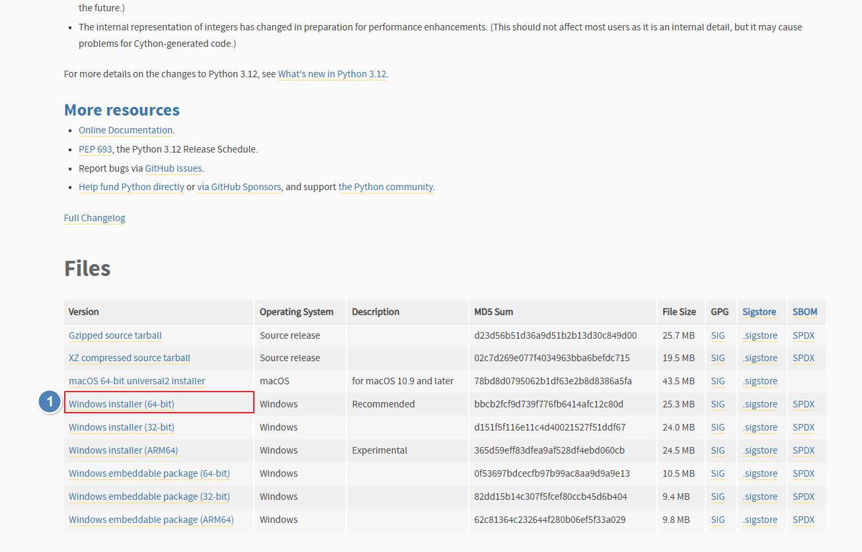The height and width of the screenshot is (552, 862).
Task: Download Windows installer (32-bit)
Action: tap(122, 427)
